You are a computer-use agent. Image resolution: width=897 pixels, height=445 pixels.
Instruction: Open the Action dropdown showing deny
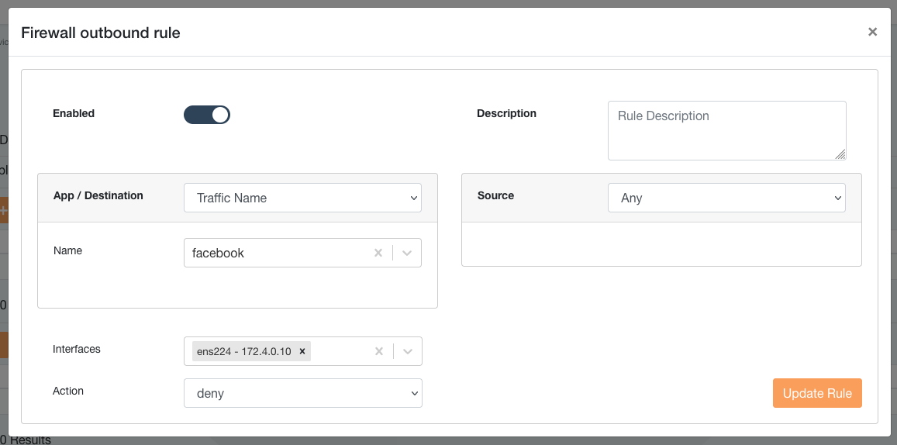[302, 393]
